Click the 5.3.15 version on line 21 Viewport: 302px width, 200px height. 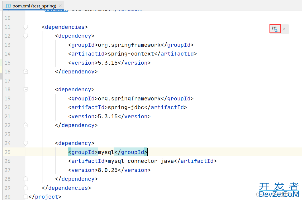108,116
